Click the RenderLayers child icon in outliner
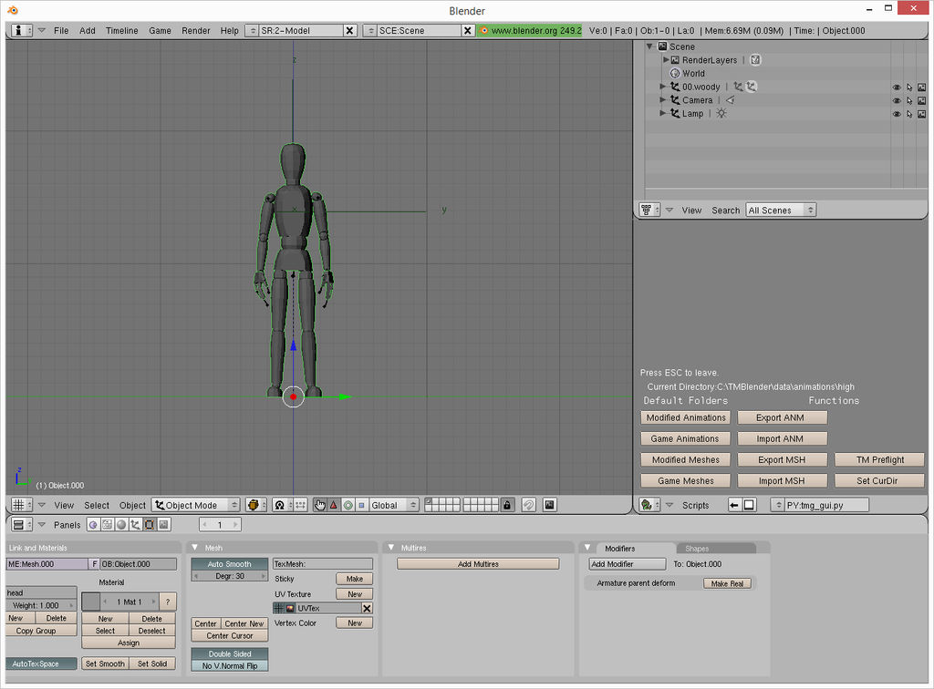The image size is (934, 689). 755,59
